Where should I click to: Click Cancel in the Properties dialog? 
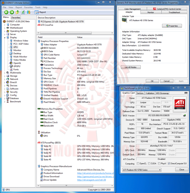(x=167, y=81)
